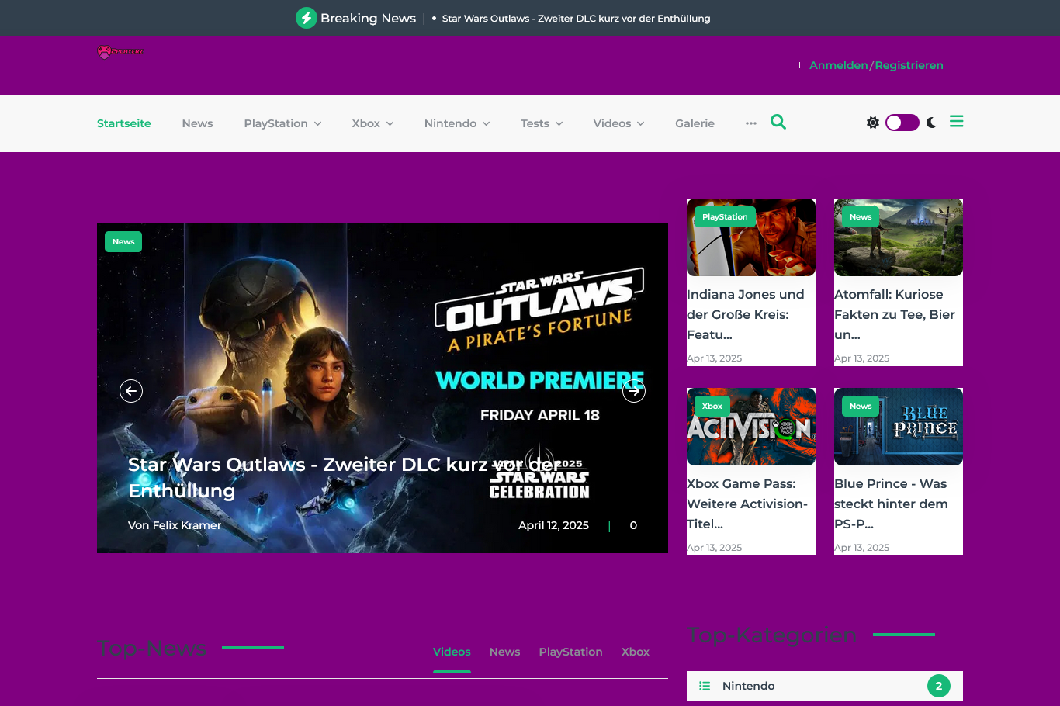Open the Blue Prince article thumbnail
The image size is (1060, 706).
click(x=898, y=427)
